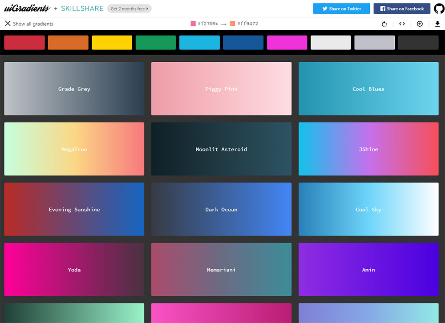The height and width of the screenshot is (323, 445).
Task: Filter by the red color swatch
Action: tap(24, 43)
